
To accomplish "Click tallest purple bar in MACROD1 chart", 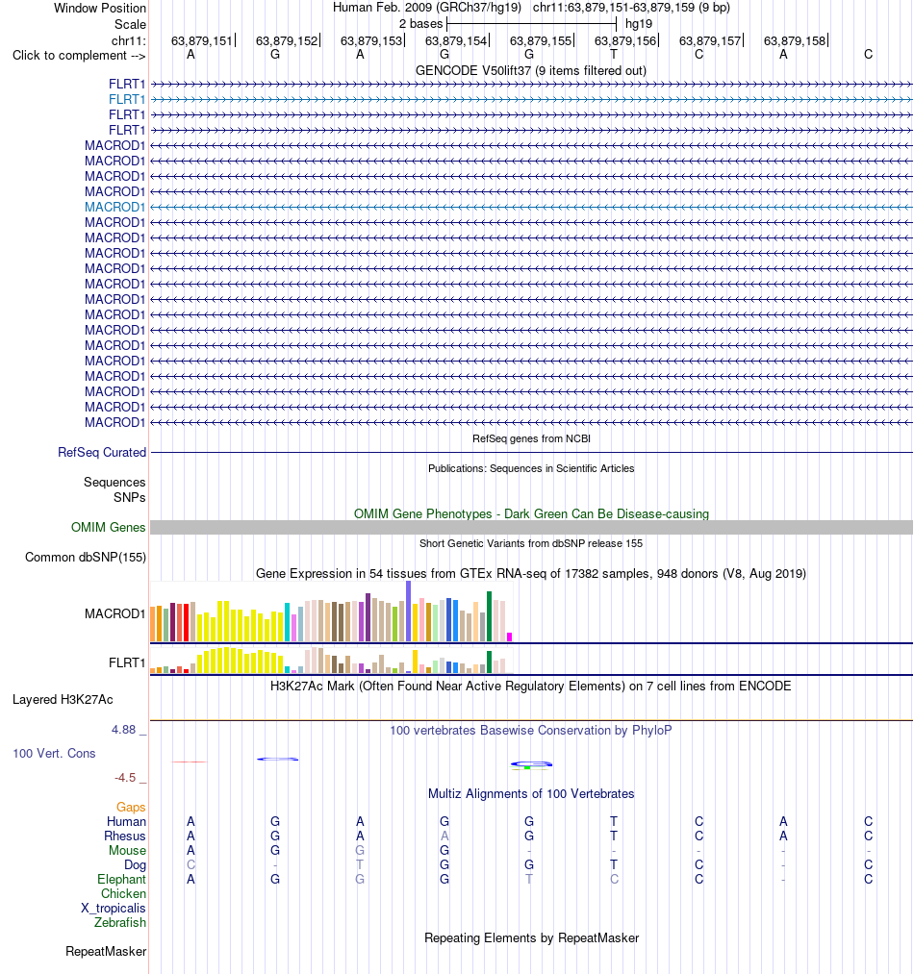I will (x=408, y=612).
